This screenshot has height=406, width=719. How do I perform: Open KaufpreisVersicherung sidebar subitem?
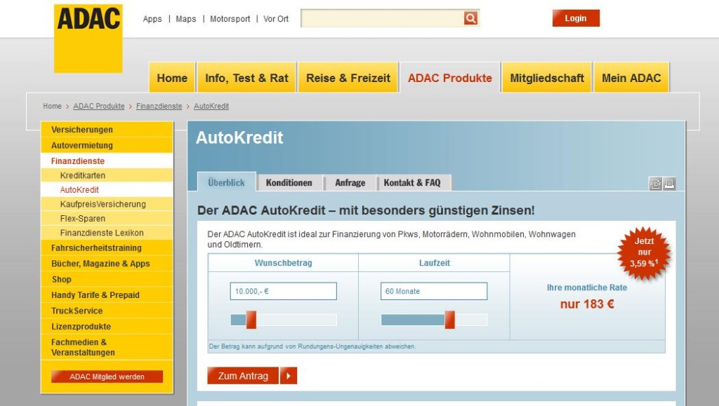(x=107, y=204)
